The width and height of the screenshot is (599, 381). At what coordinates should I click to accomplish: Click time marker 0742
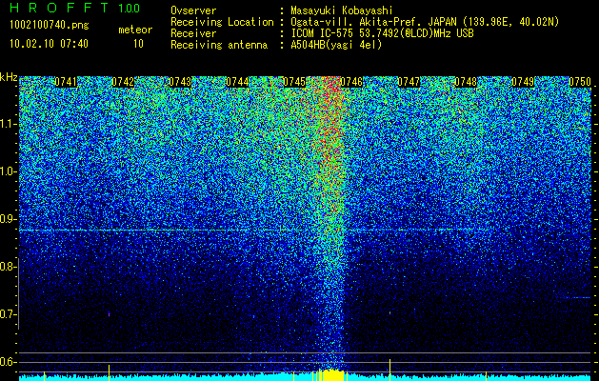[123, 82]
